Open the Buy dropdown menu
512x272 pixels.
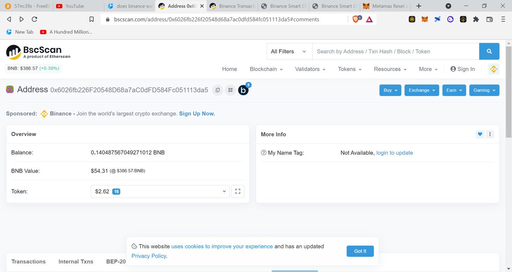click(x=390, y=90)
